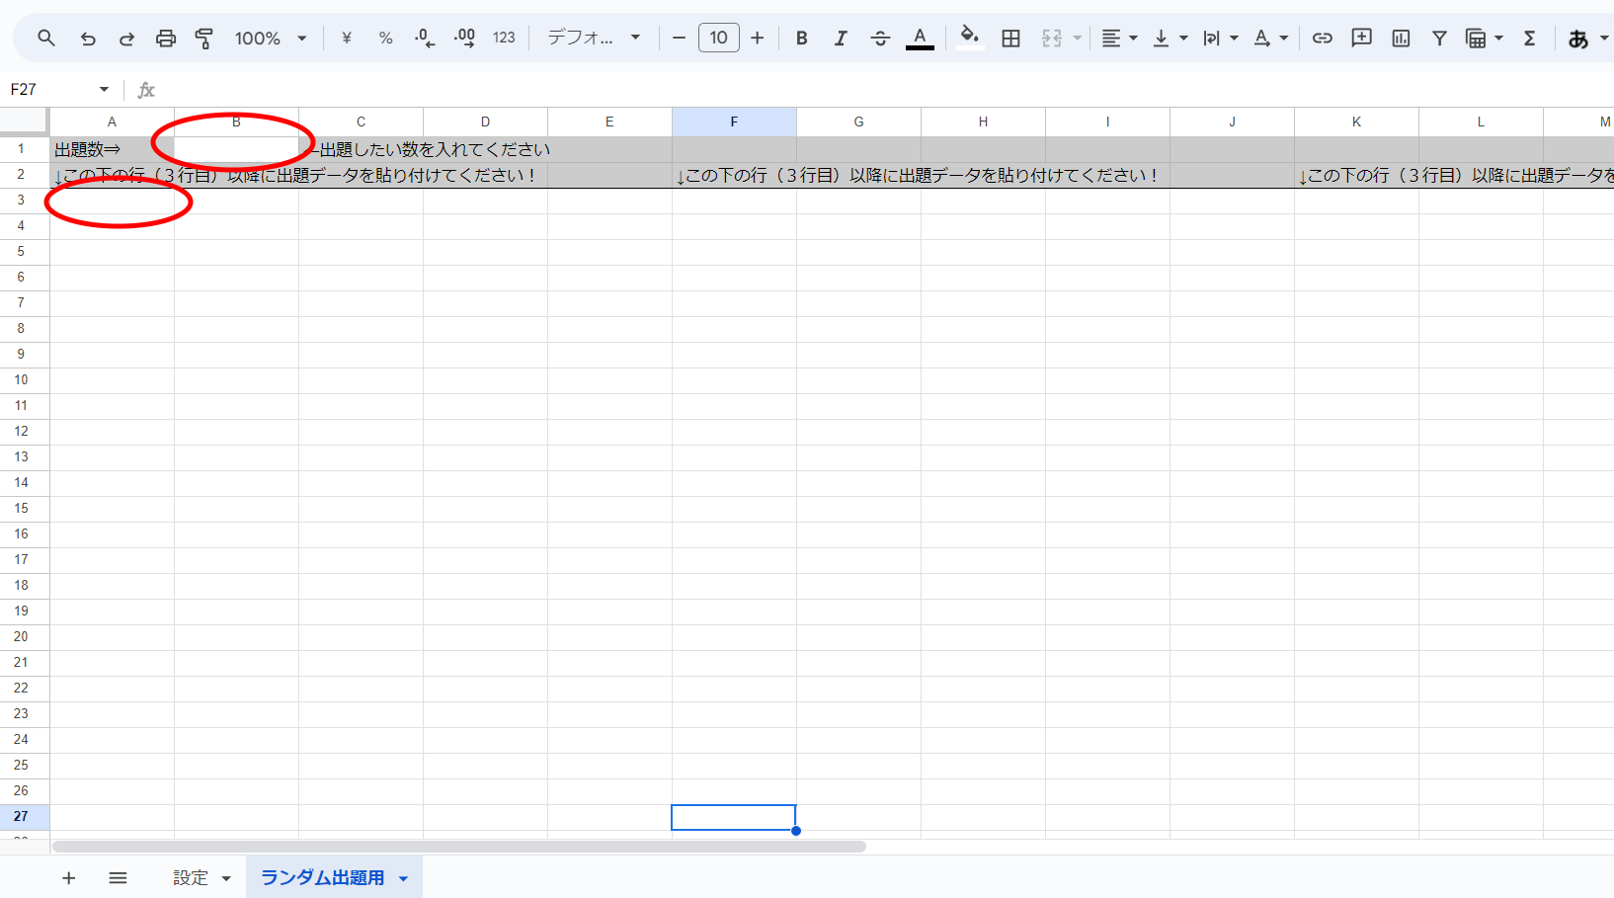This screenshot has width=1614, height=898.
Task: Open ランダム出題用 tab dropdown arrow
Action: pyautogui.click(x=403, y=878)
